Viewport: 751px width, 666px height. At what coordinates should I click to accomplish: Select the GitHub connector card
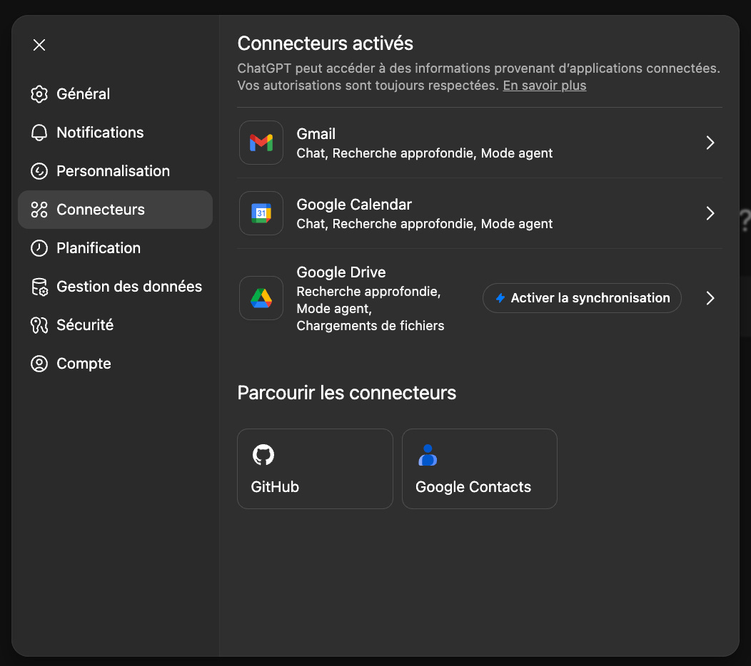click(315, 469)
